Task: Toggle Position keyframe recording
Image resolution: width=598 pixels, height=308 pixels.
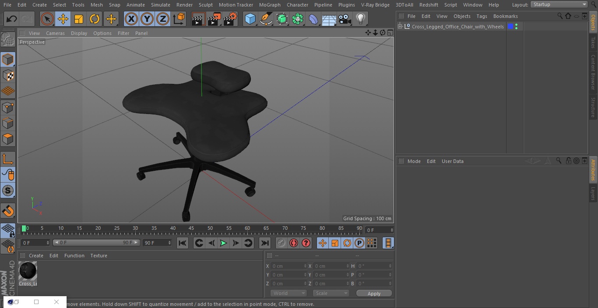Action: point(323,243)
